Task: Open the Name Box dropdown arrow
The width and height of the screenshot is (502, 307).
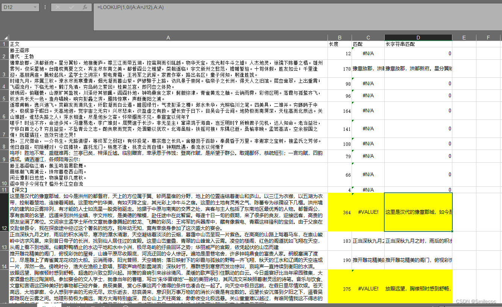Action: (x=35, y=7)
